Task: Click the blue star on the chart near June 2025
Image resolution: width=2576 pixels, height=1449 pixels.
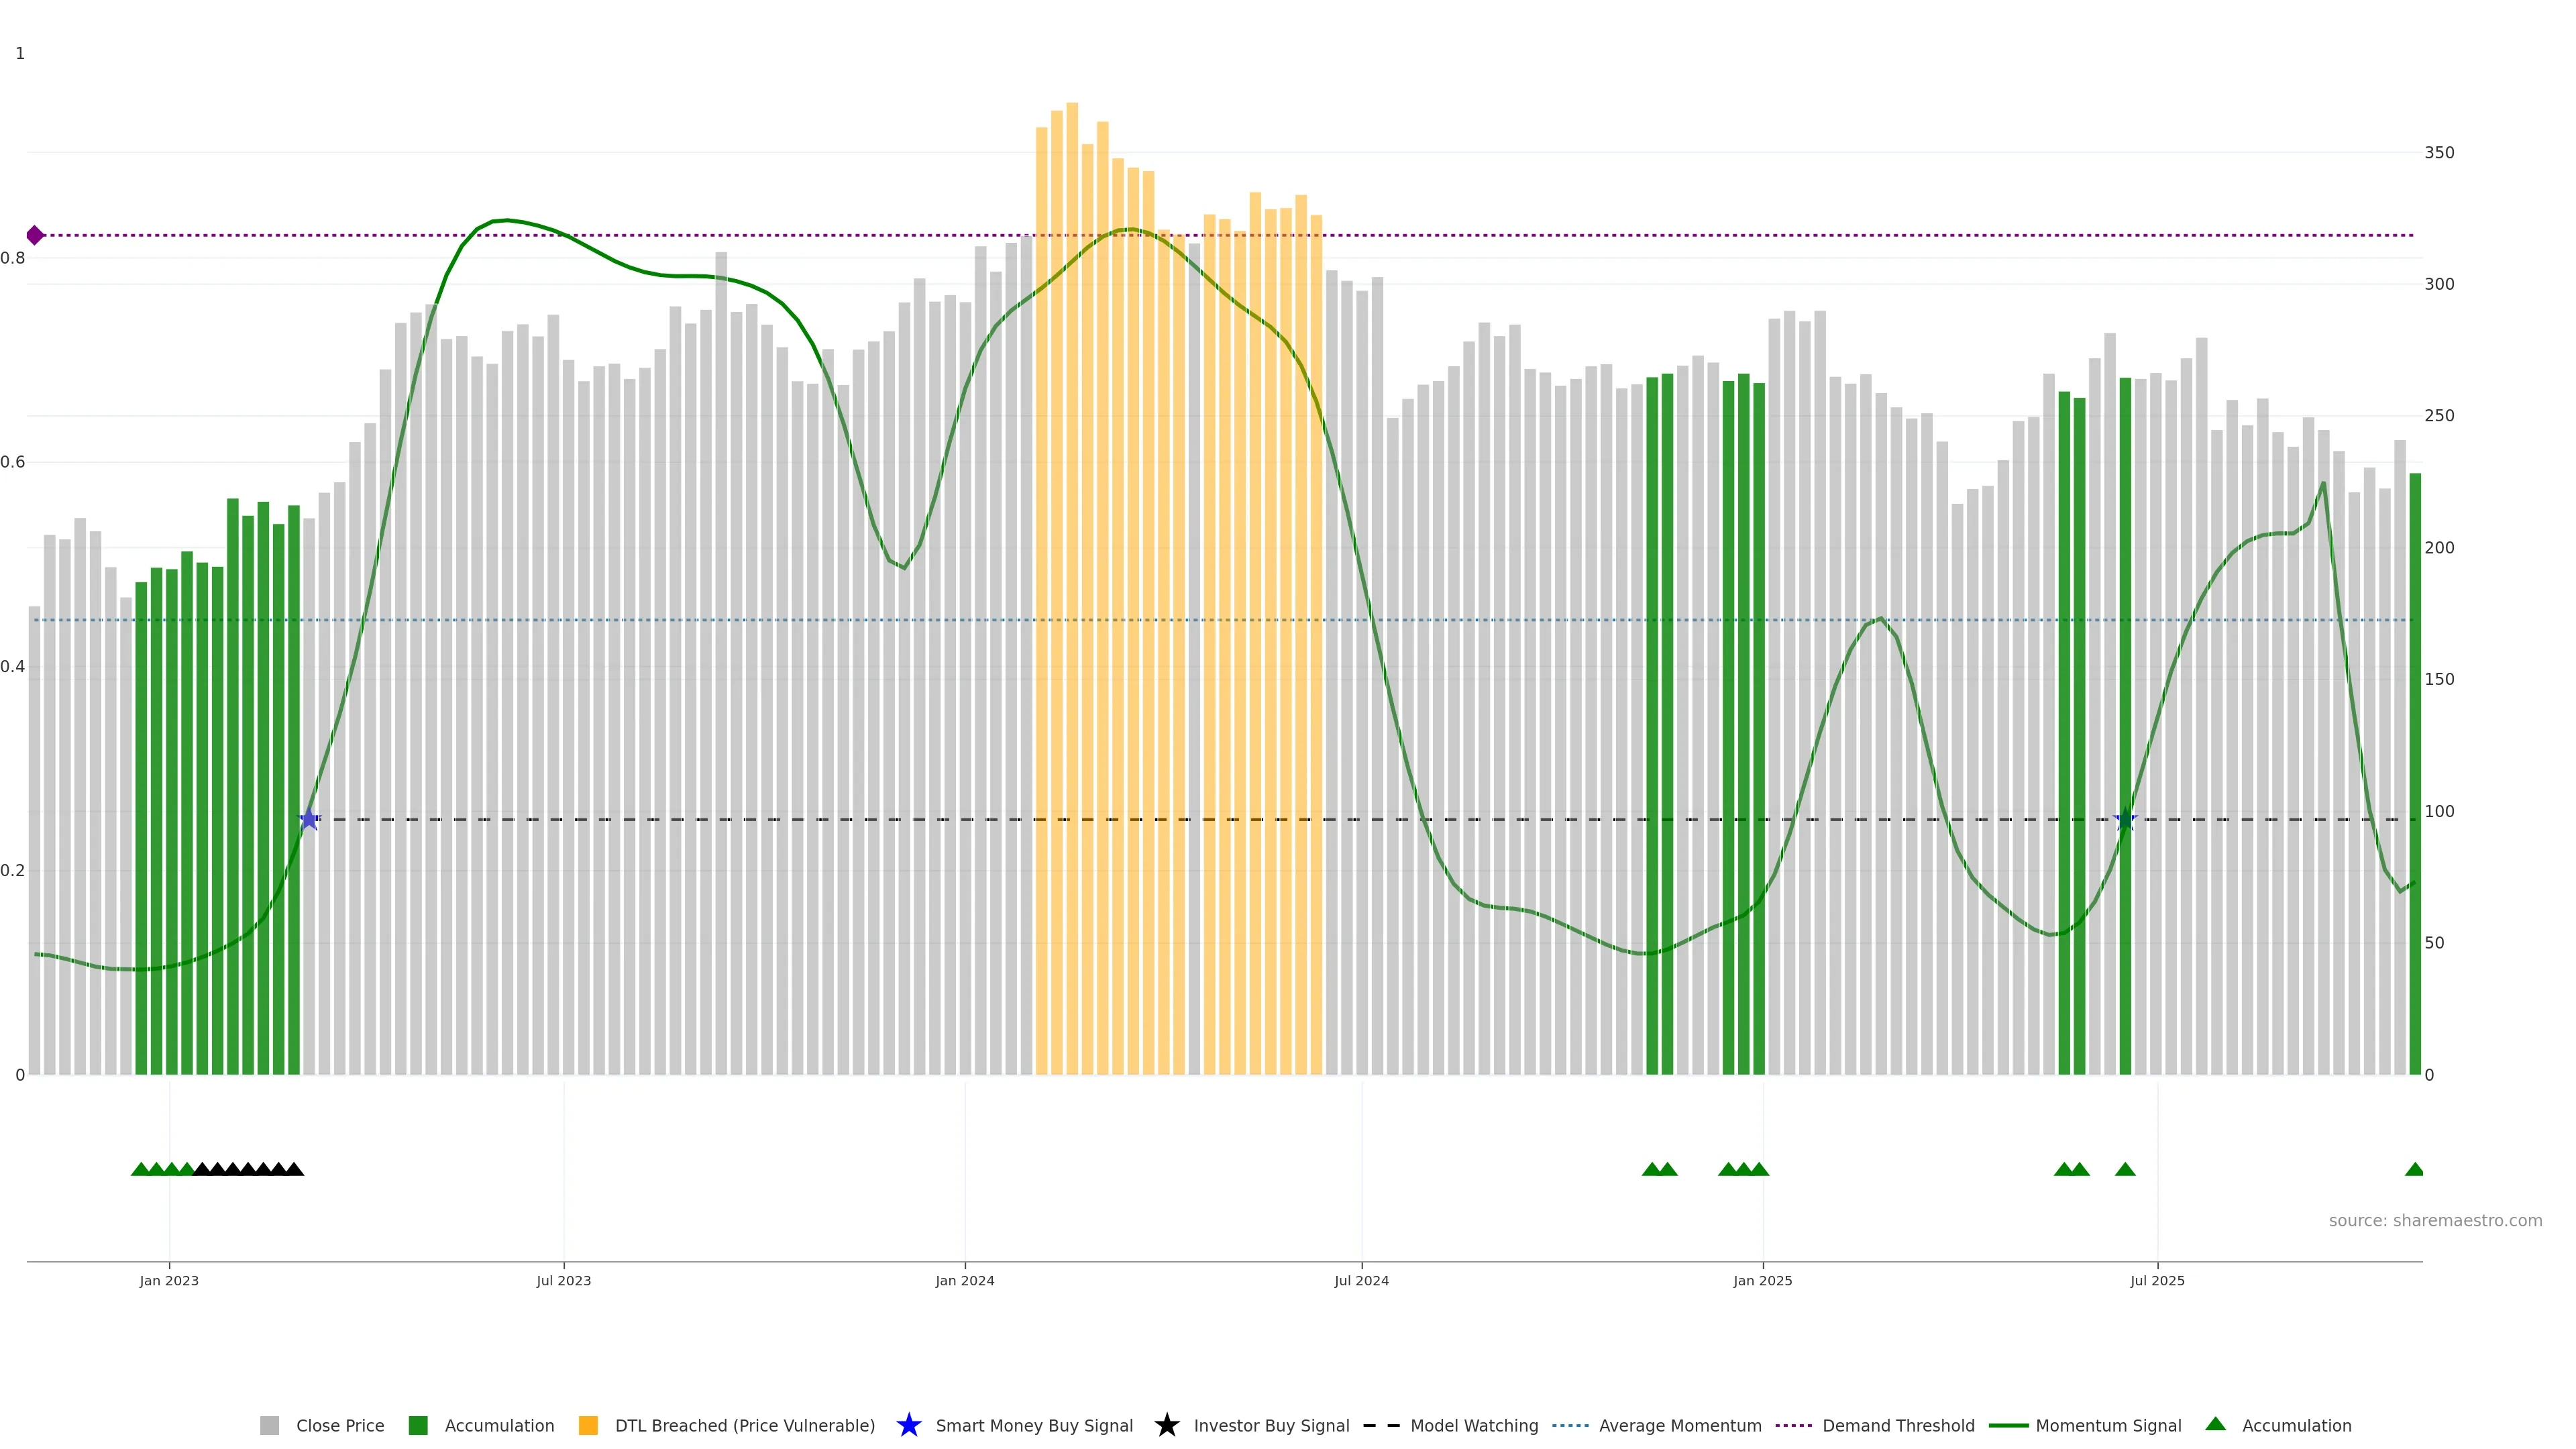Action: tap(2125, 819)
